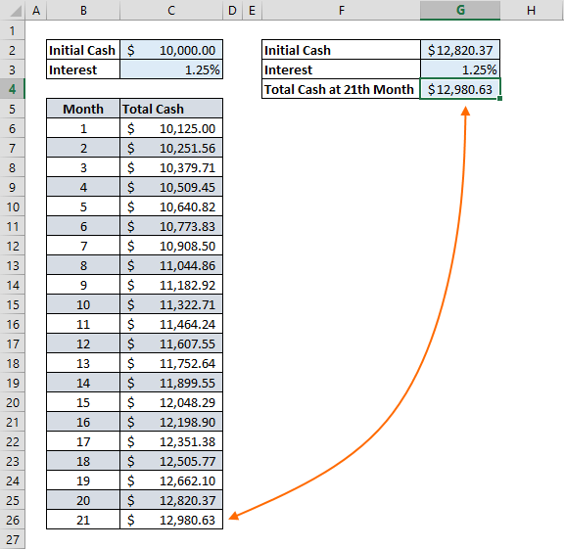Select the cell with value 10,640.82
Image resolution: width=564 pixels, height=549 pixels.
coord(171,206)
